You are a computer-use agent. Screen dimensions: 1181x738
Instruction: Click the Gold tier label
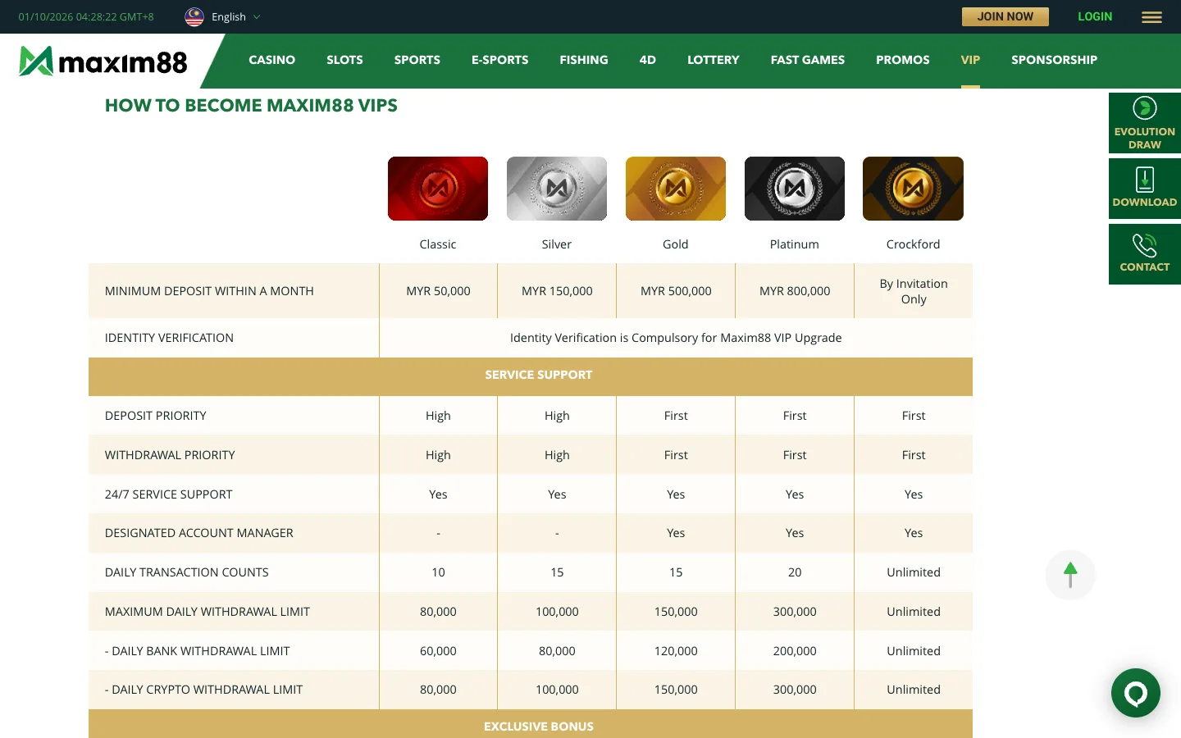(x=676, y=244)
